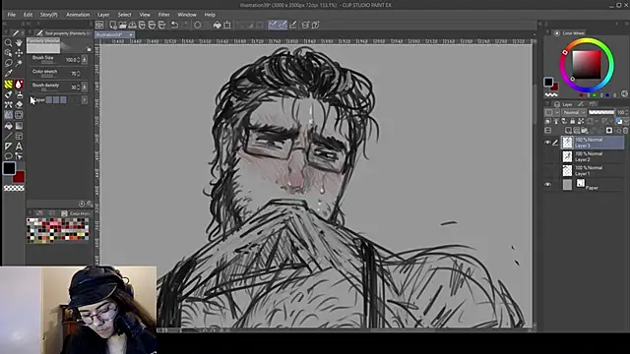The width and height of the screenshot is (630, 354).
Task: Click the Fill paint-bucket icon in command bar
Action: (x=217, y=25)
